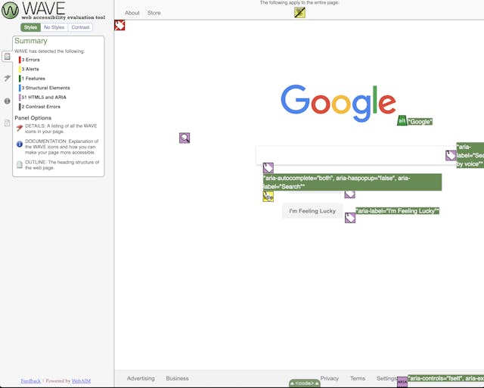Click the purple ARIA icon next to Settings
The height and width of the screenshot is (388, 484).
(x=402, y=382)
